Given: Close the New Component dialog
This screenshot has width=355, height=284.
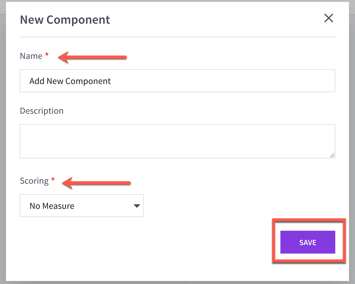Looking at the screenshot, I should coord(329,18).
